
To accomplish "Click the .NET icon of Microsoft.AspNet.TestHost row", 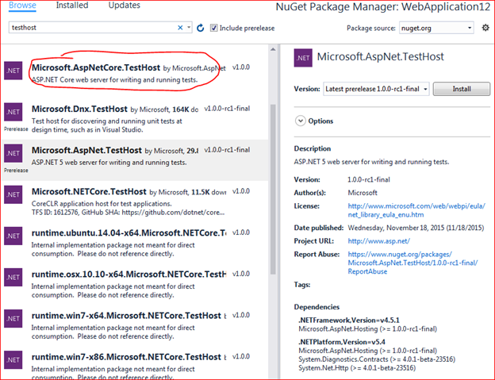I will [13, 153].
